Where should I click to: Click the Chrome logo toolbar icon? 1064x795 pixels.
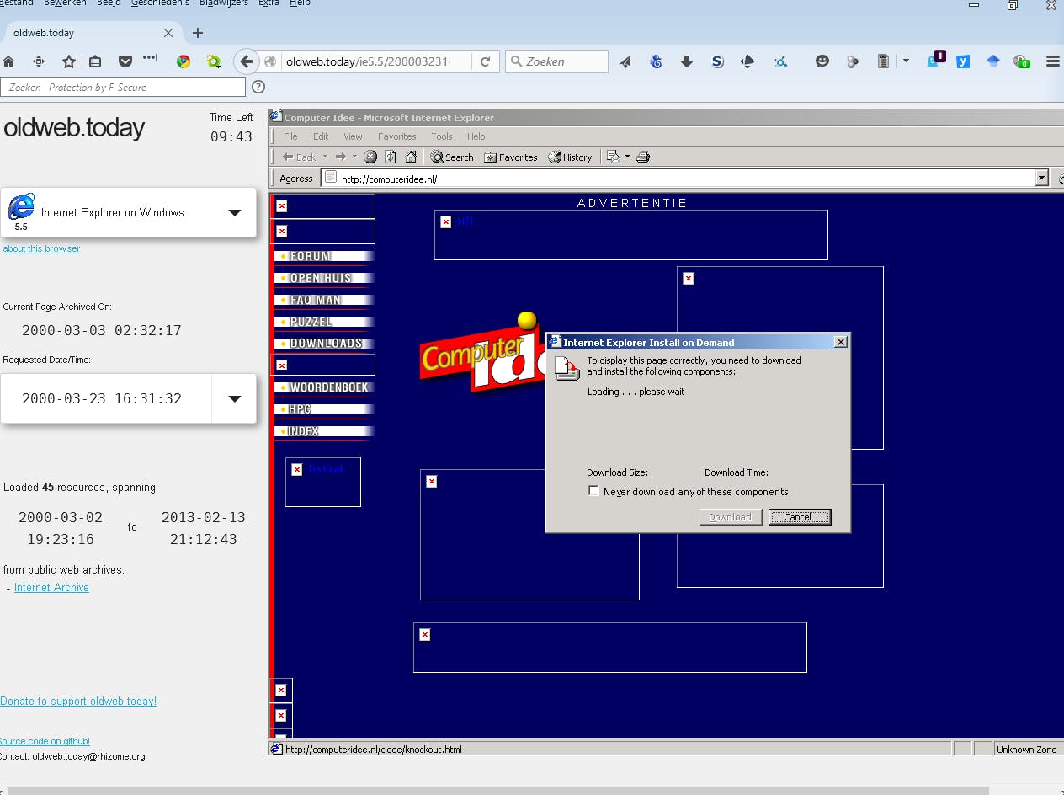184,61
